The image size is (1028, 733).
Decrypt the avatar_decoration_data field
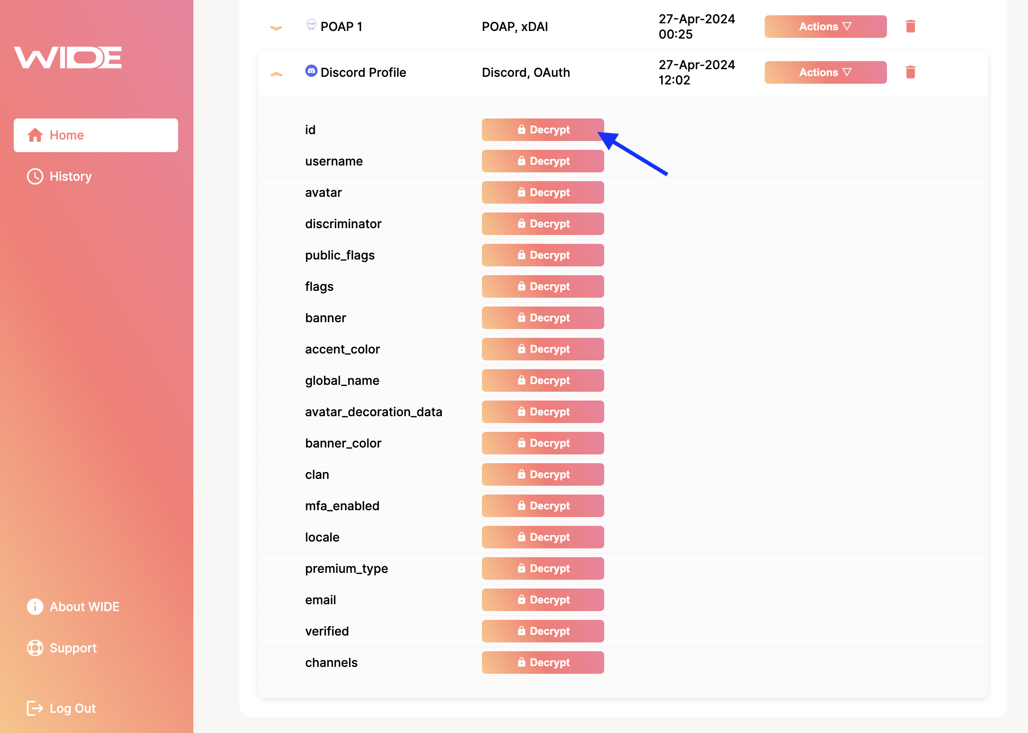coord(543,412)
